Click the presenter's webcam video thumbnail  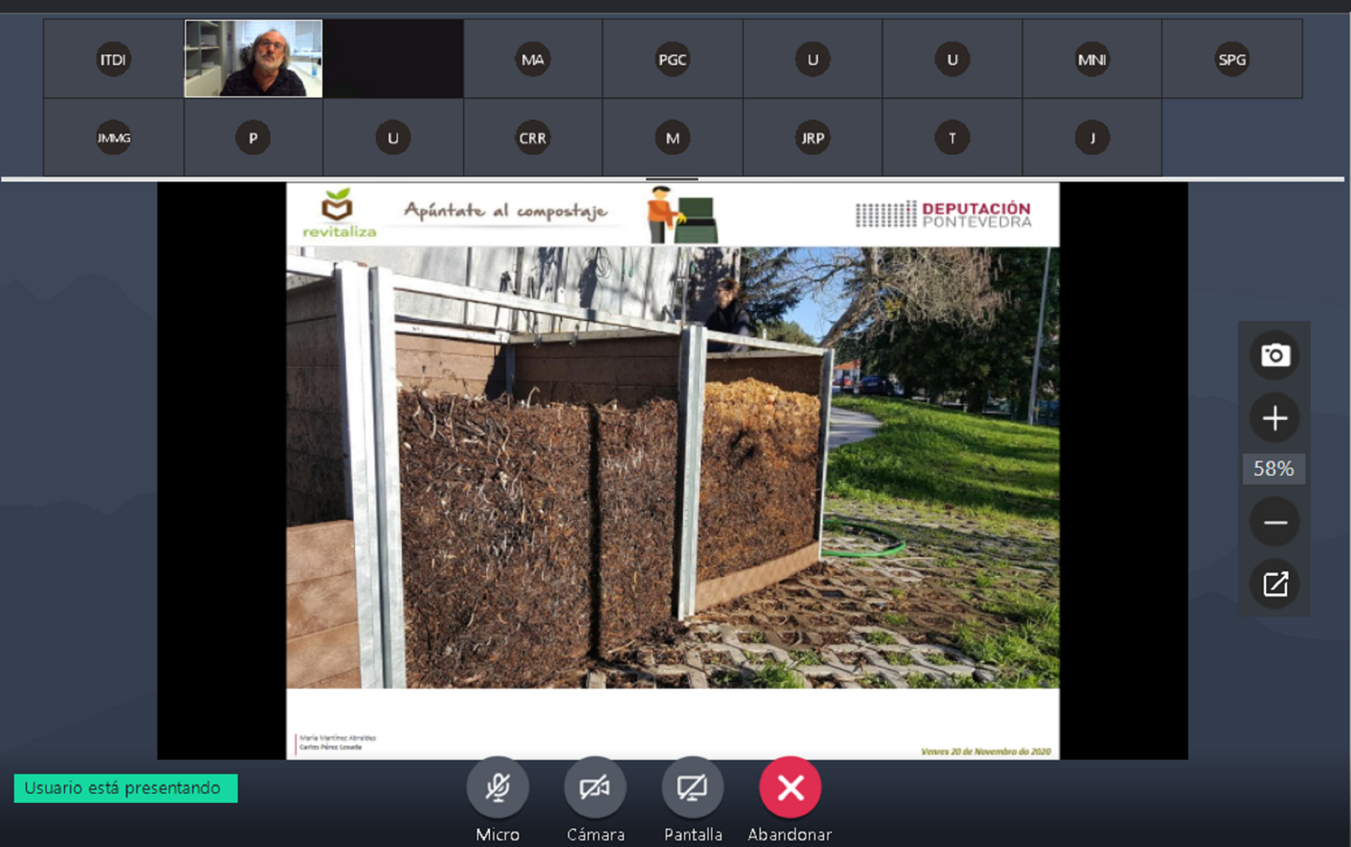tap(253, 59)
